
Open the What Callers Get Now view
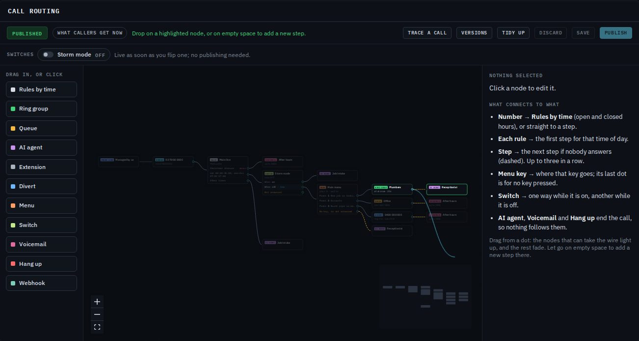tap(90, 33)
